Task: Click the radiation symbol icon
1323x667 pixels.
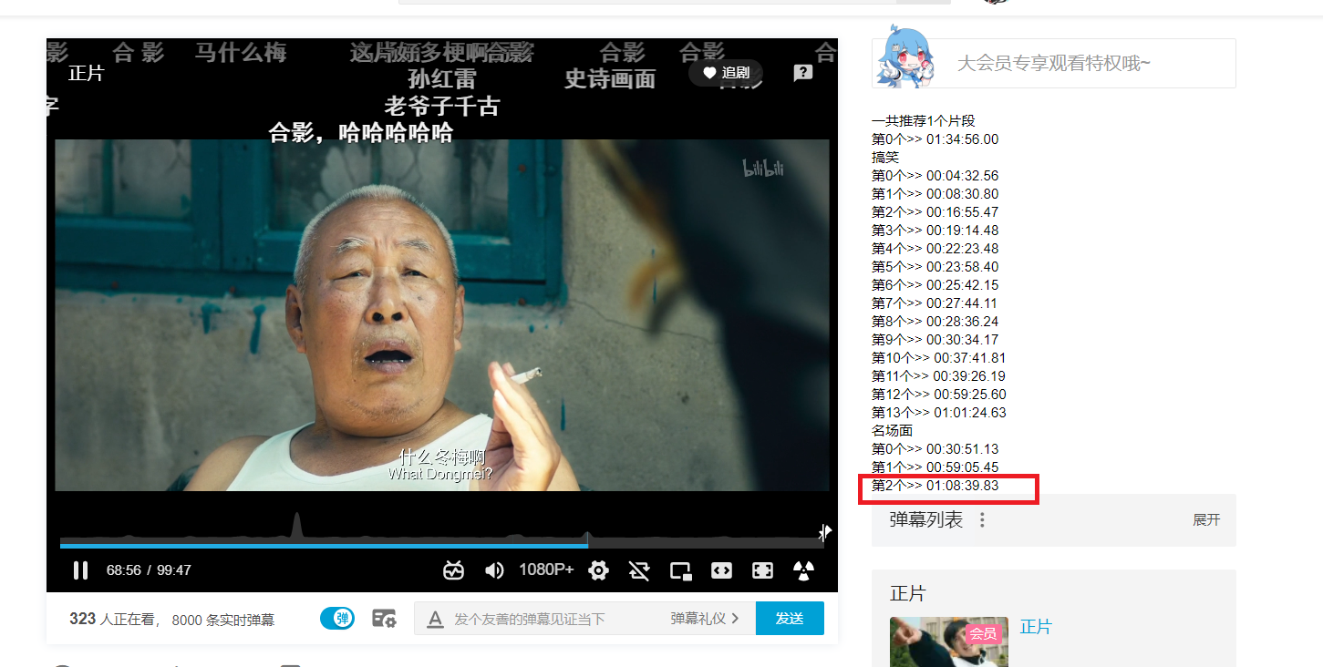Action: tap(803, 570)
